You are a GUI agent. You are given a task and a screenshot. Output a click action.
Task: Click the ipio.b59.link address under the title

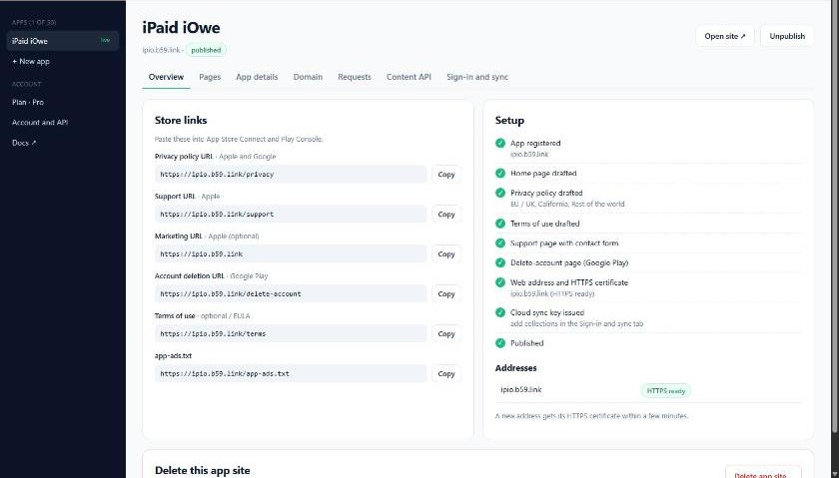[161, 50]
